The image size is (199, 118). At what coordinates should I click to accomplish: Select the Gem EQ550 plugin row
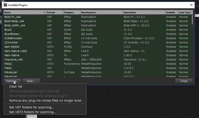(x=97, y=47)
